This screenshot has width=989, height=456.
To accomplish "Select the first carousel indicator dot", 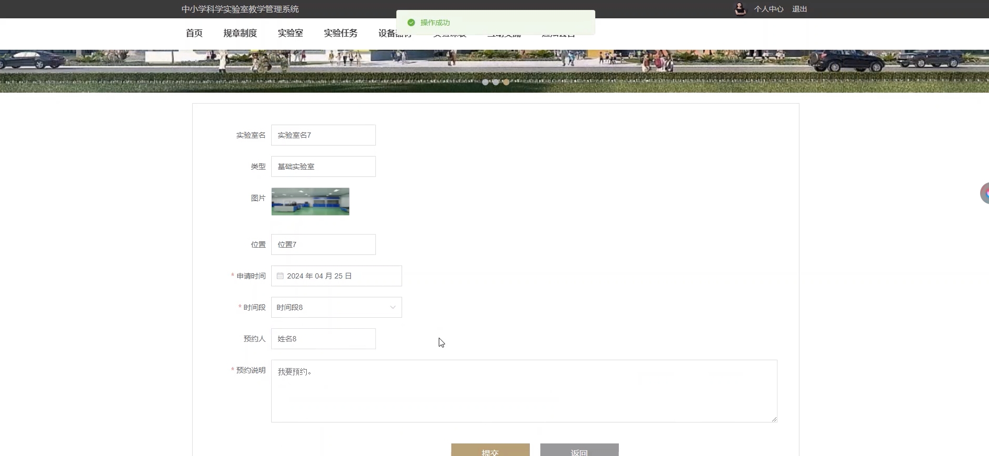I will 485,82.
